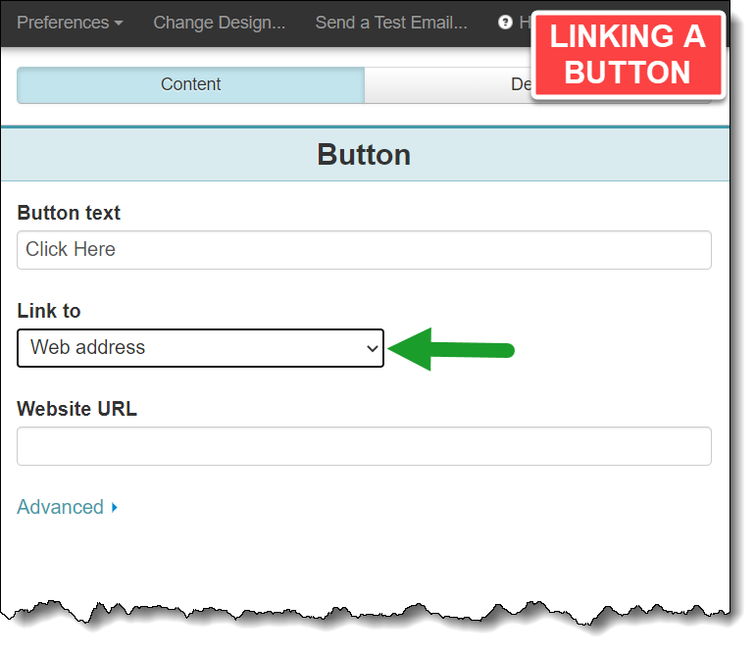The width and height of the screenshot is (755, 655).
Task: Open the Link to Web address dropdown
Action: (200, 348)
